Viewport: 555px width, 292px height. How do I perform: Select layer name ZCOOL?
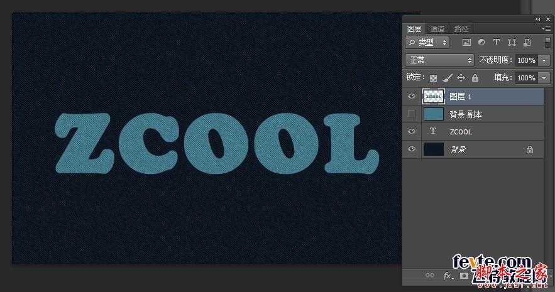tap(461, 132)
